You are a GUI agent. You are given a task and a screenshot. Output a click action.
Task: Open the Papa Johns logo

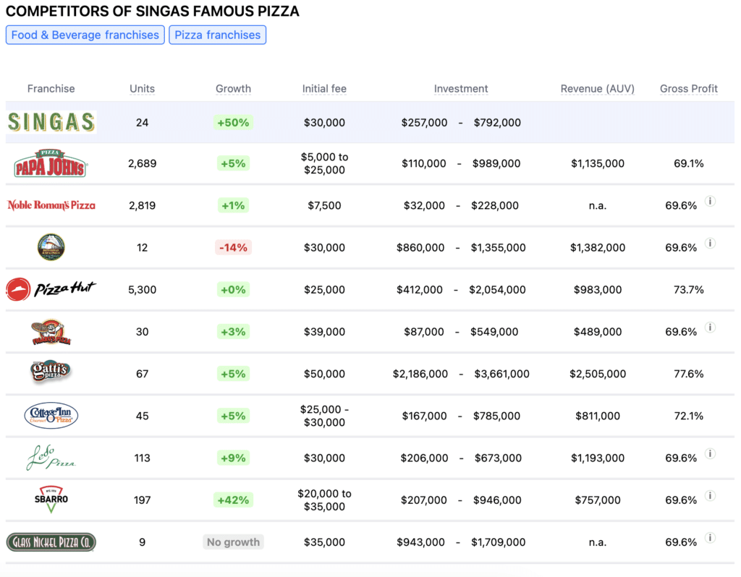(x=50, y=163)
